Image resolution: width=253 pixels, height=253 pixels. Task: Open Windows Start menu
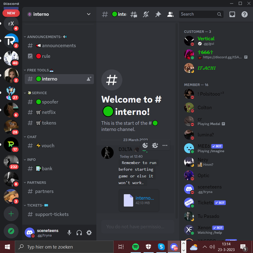[7, 247]
